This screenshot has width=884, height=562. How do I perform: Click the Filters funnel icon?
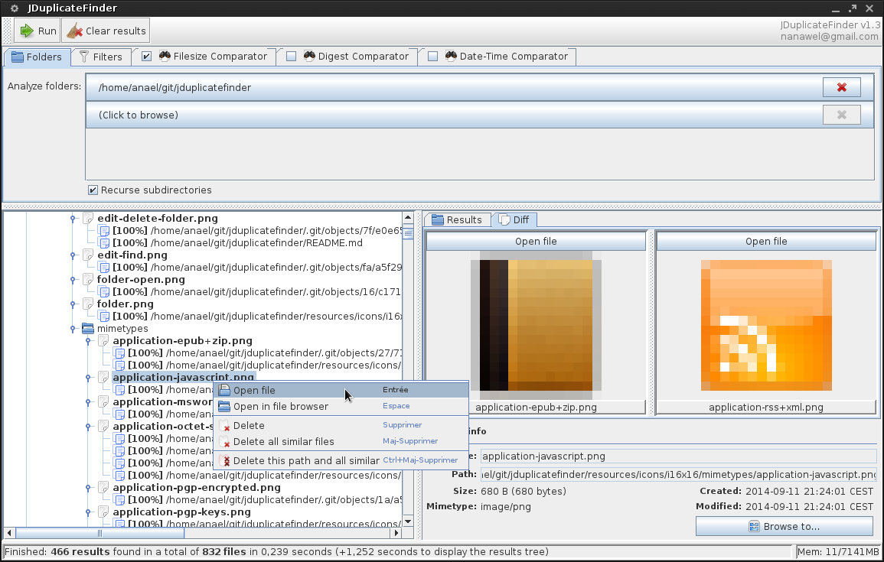pyautogui.click(x=84, y=57)
